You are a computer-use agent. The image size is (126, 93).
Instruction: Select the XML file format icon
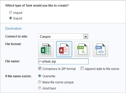pos(100,49)
